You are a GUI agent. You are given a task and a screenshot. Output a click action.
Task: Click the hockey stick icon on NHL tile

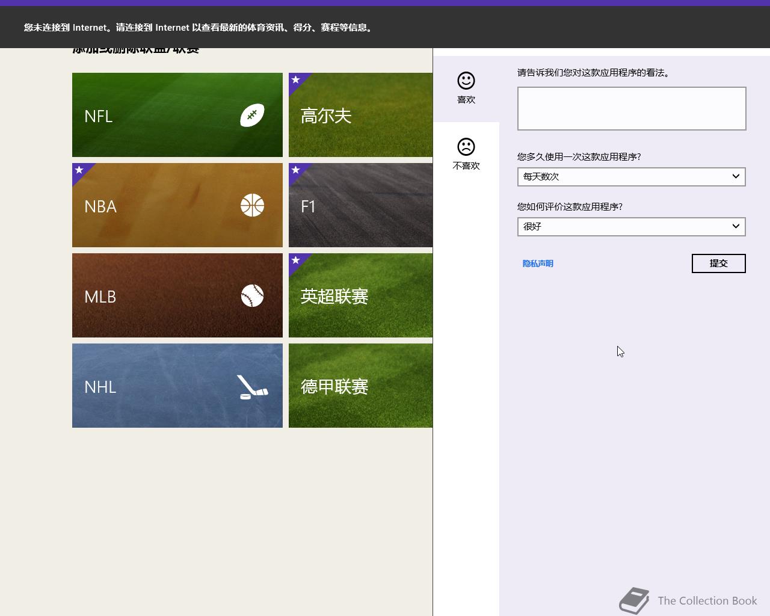pyautogui.click(x=252, y=387)
